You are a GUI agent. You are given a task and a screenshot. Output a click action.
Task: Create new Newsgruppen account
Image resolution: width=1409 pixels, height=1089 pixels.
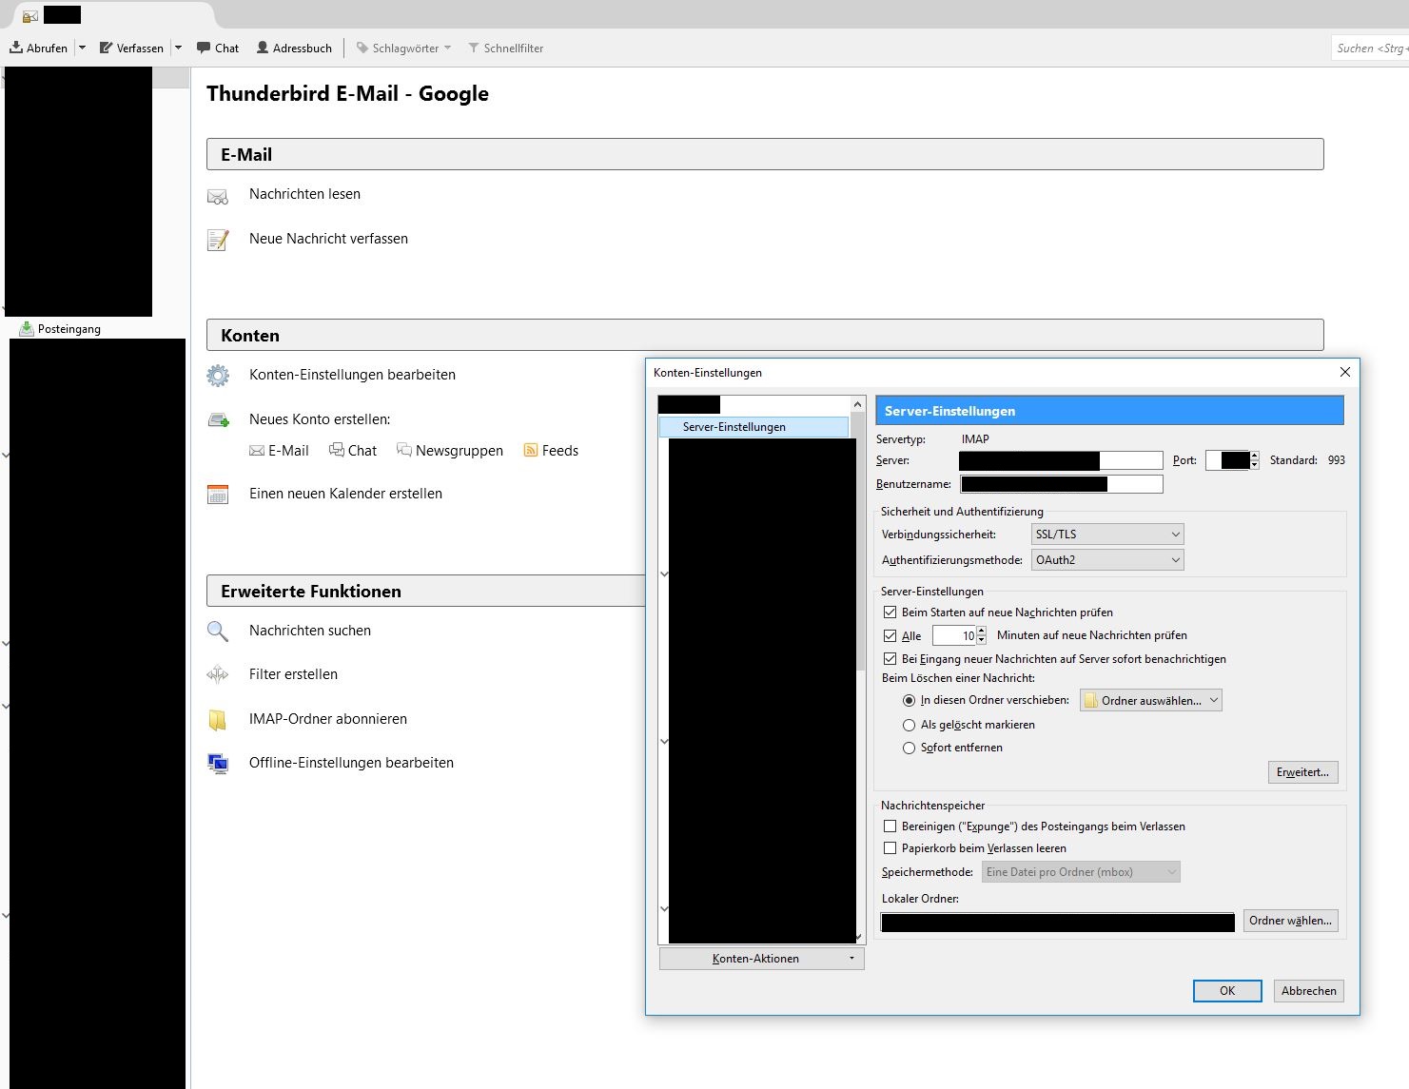(x=450, y=451)
